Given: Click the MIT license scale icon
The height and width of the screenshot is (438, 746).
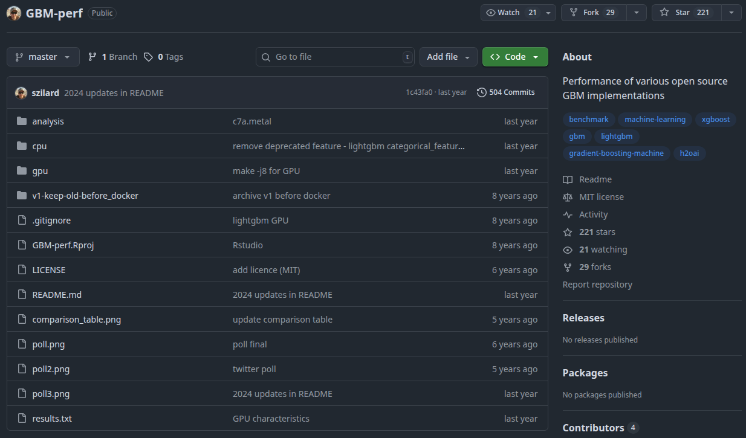Looking at the screenshot, I should [567, 197].
